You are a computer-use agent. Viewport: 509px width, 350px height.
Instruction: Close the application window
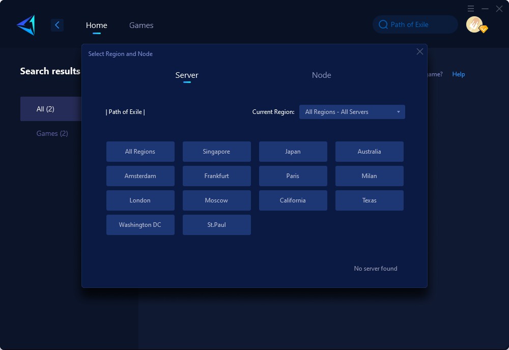point(499,9)
